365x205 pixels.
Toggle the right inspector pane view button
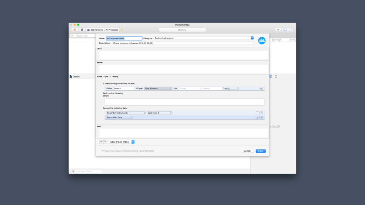(291, 30)
